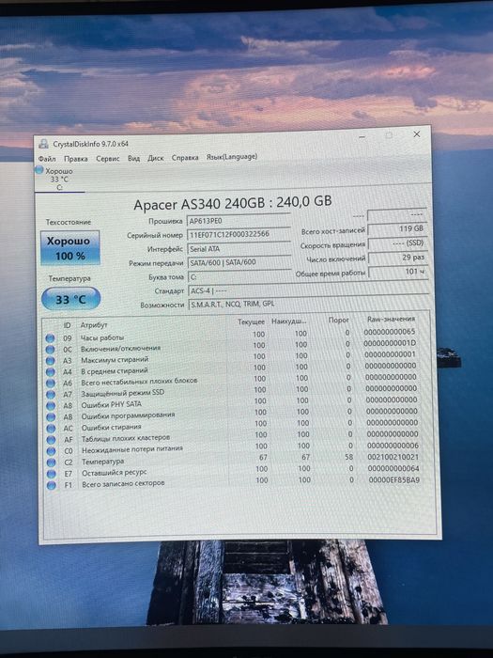Click raw value 00000EF85BA9
This screenshot has height=658, width=493.
click(394, 479)
